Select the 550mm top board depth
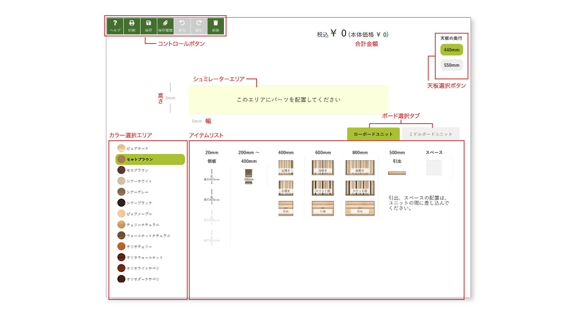This screenshot has width=577, height=314. click(452, 65)
